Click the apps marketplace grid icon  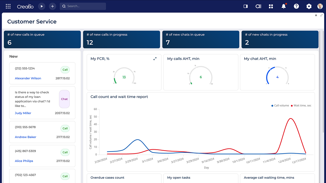271,6
